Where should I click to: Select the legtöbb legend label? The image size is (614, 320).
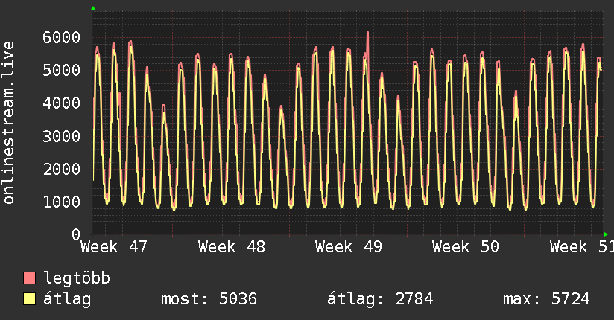(77, 278)
